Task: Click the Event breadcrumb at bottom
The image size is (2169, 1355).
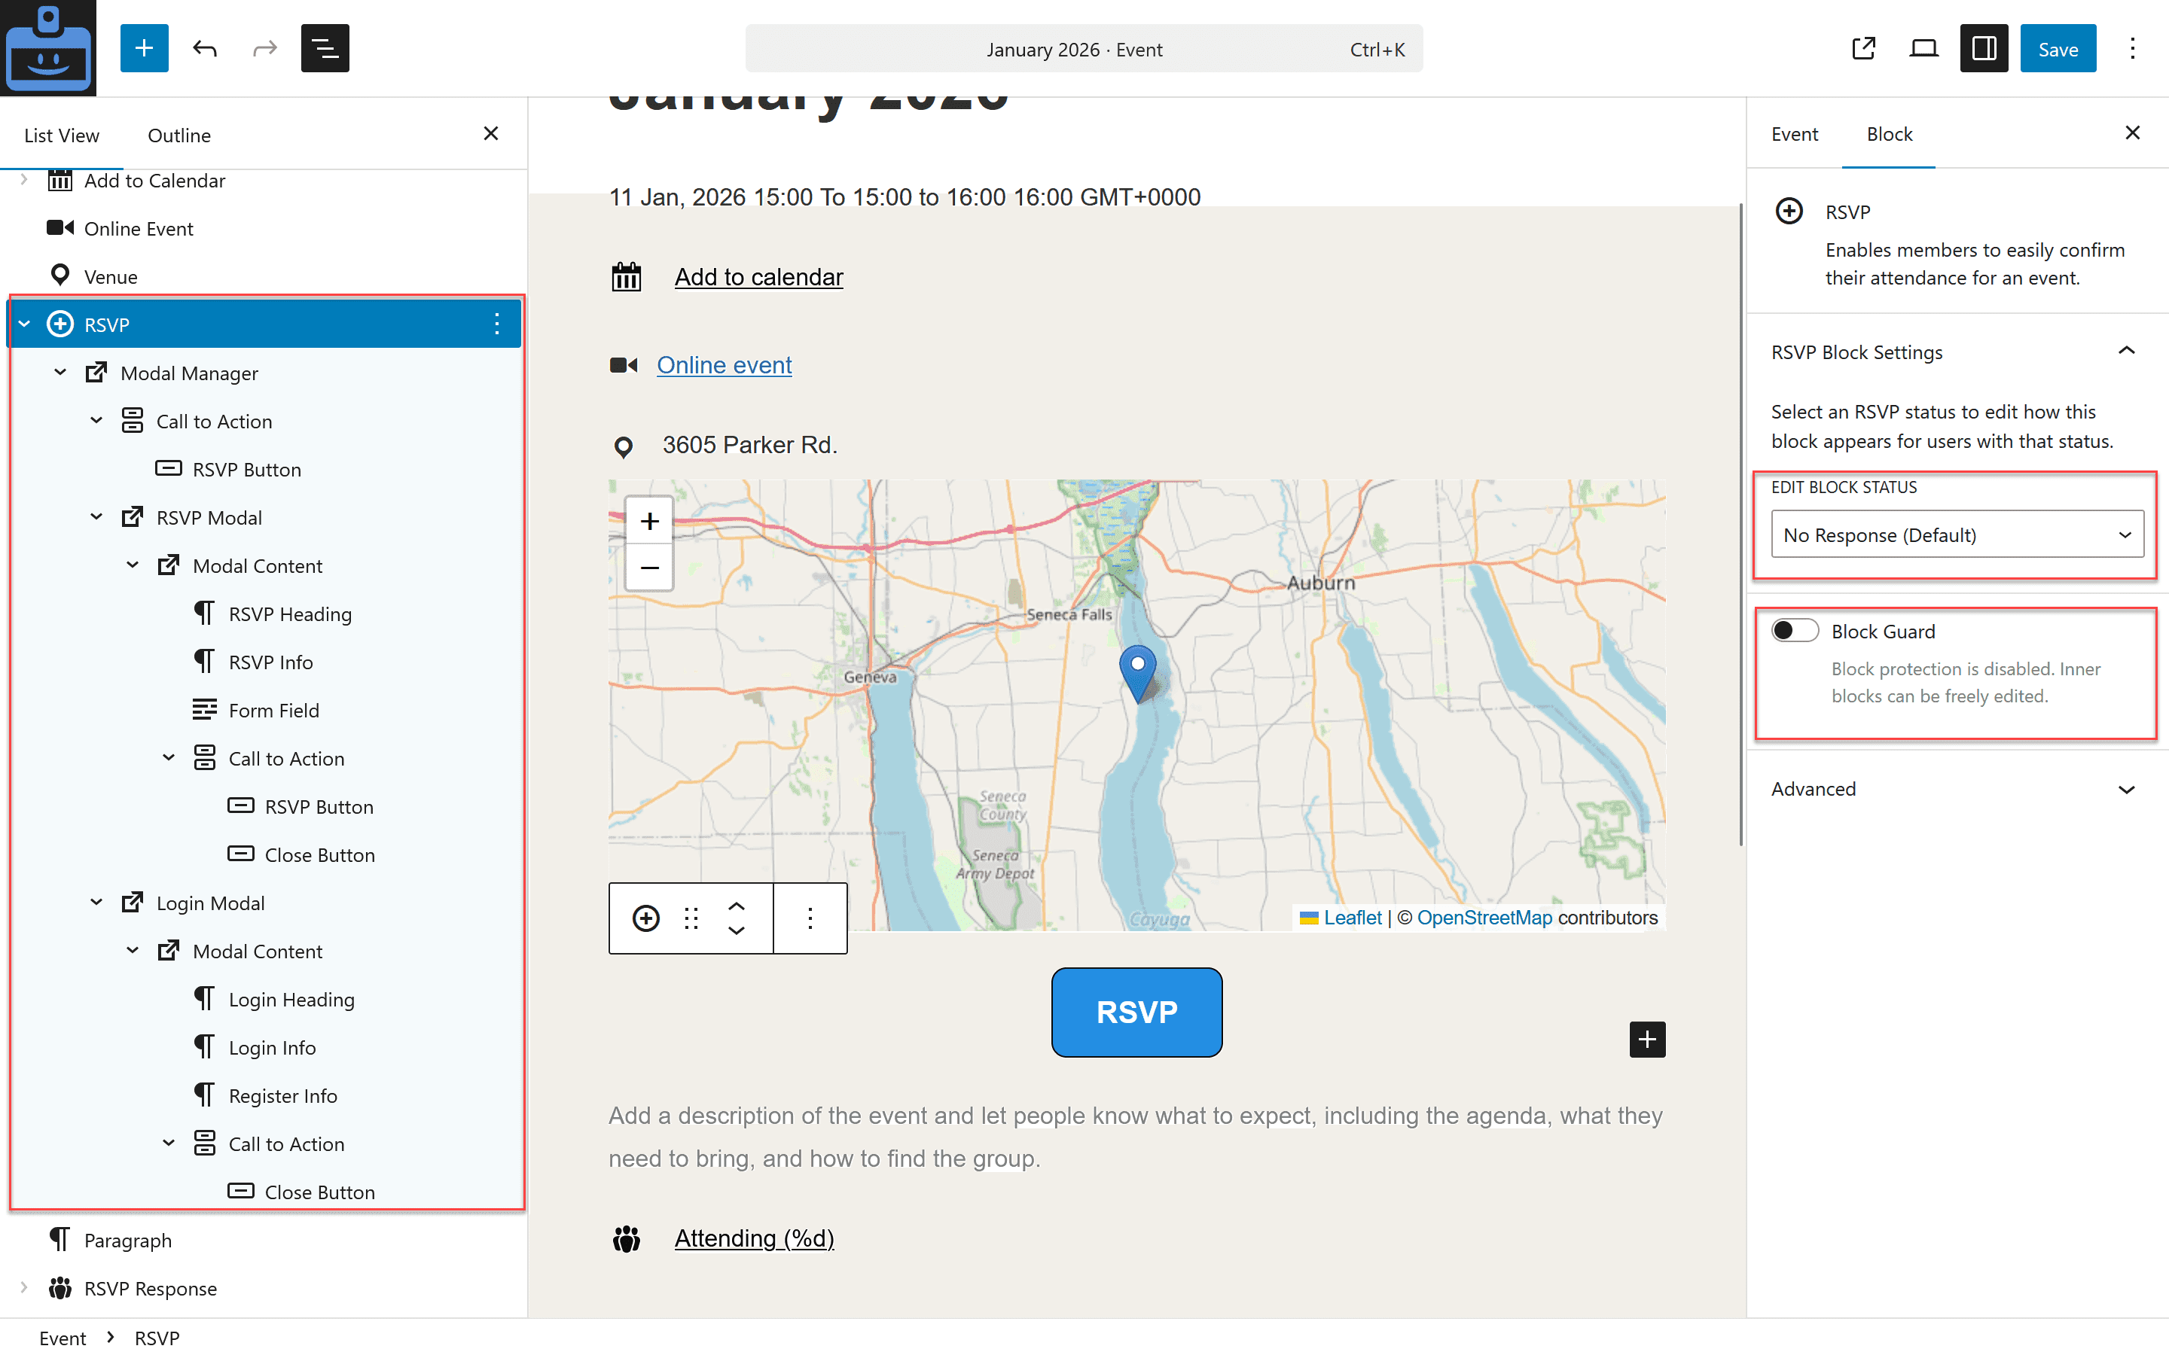Action: pyautogui.click(x=63, y=1338)
